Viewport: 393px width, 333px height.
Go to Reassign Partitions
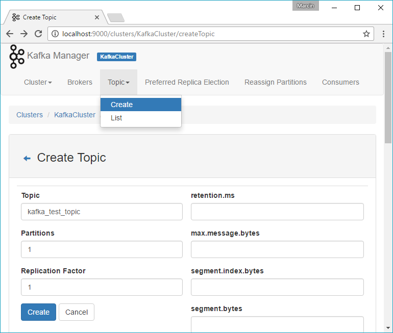pyautogui.click(x=276, y=82)
